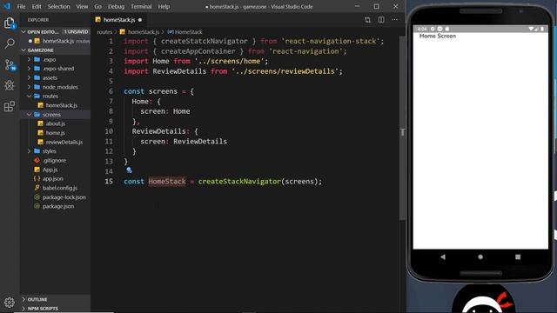Open package.json in the explorer

click(x=58, y=206)
